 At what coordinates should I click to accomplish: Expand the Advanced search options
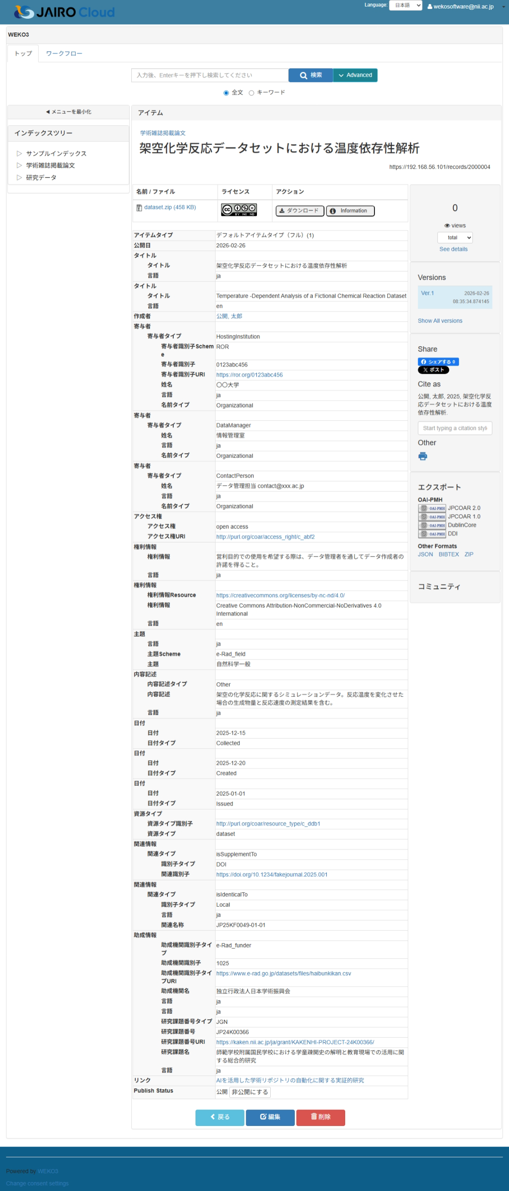355,75
